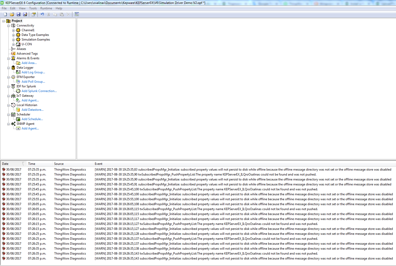This screenshot has height=266, width=396.
Task: Open the Tools menu
Action: pos(33,8)
